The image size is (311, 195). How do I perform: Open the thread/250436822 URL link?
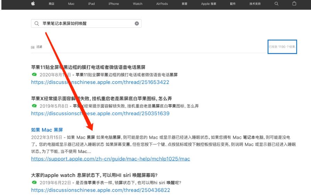(x=101, y=190)
